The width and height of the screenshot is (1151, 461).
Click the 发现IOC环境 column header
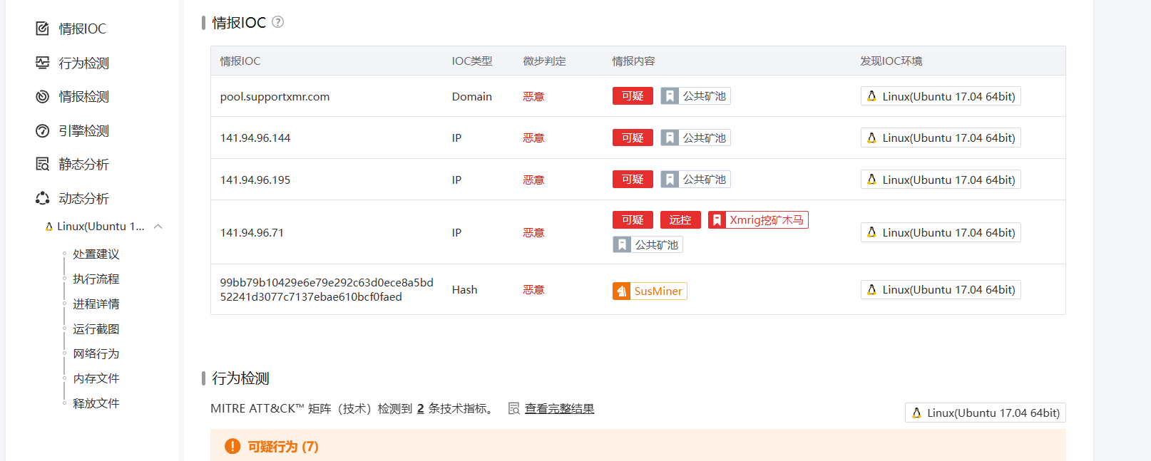pos(891,61)
